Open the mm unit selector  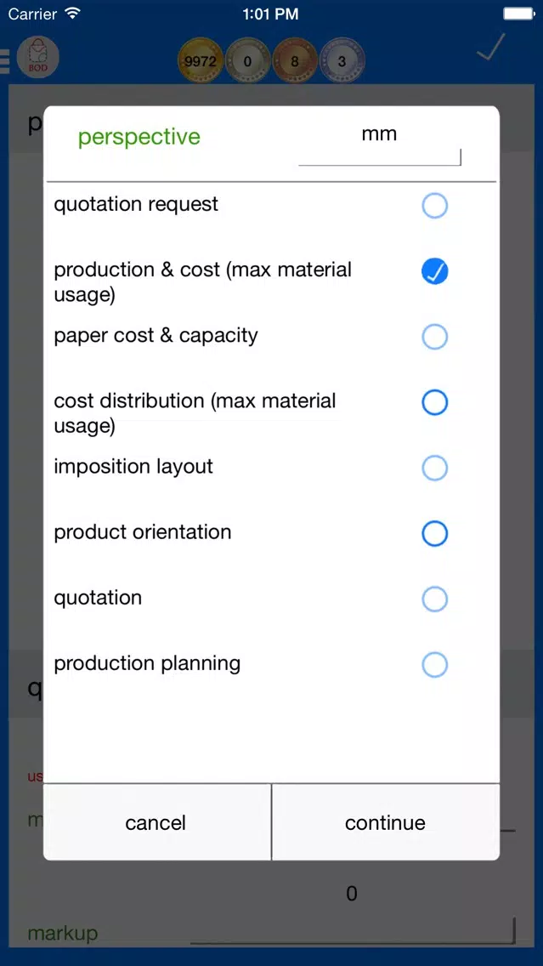379,142
